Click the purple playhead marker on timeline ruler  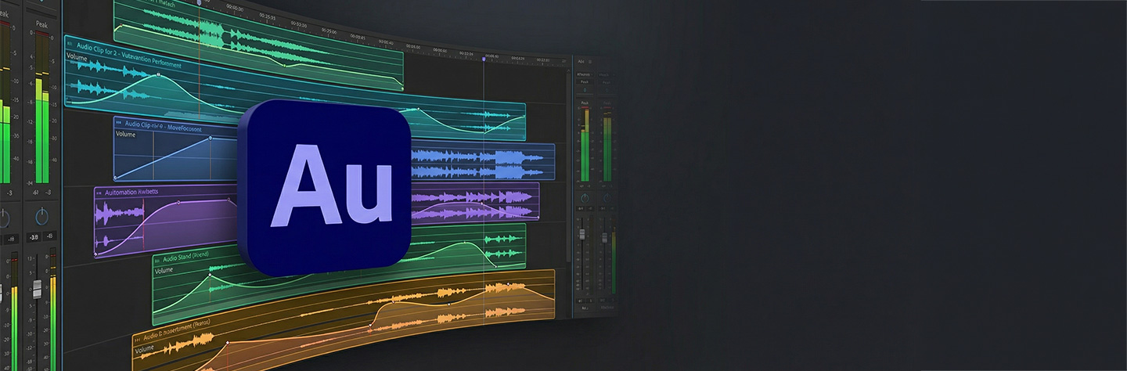pyautogui.click(x=484, y=58)
